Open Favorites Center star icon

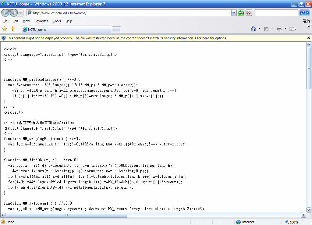pos(5,29)
